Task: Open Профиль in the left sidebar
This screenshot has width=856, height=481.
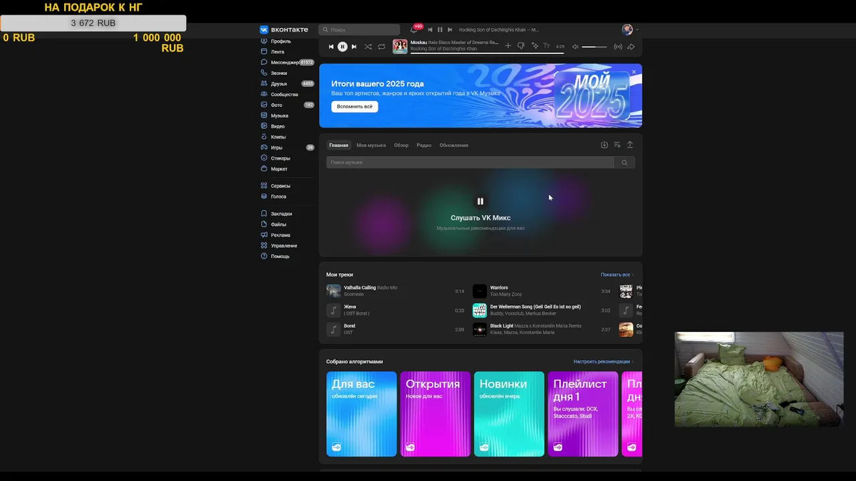Action: point(281,41)
